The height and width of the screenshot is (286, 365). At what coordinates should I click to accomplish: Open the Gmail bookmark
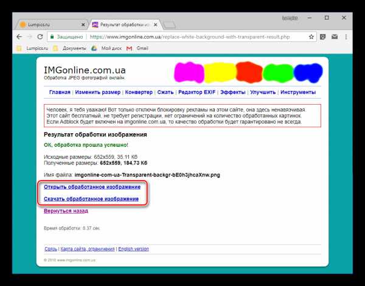pyautogui.click(x=142, y=47)
